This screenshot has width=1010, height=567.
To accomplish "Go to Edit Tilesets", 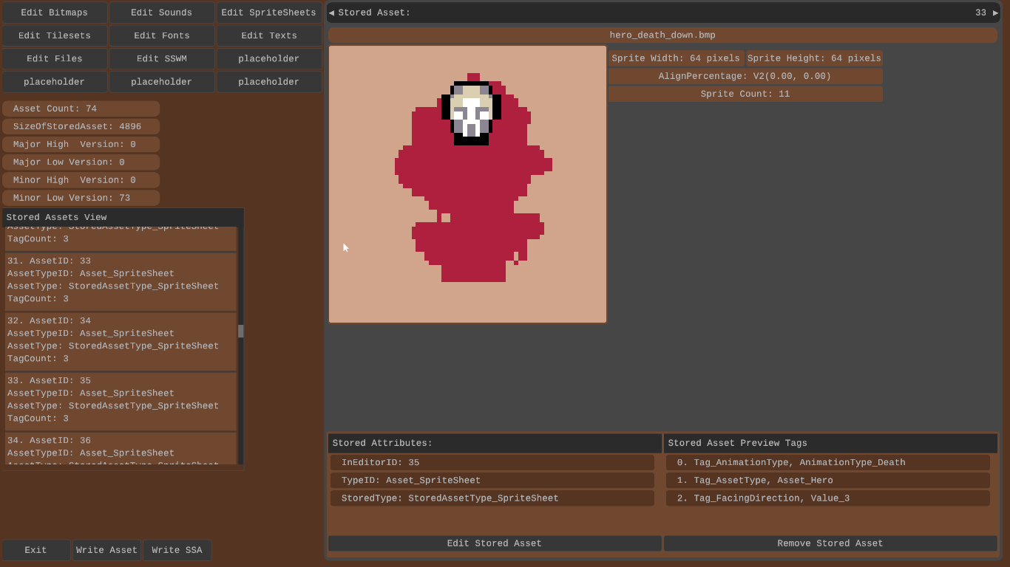I will pyautogui.click(x=54, y=35).
